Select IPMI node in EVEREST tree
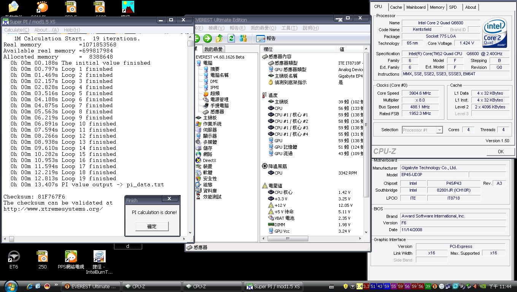The height and width of the screenshot is (292, 517). [x=214, y=87]
